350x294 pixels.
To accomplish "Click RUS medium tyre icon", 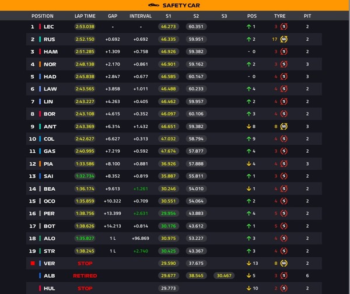I will [283, 39].
